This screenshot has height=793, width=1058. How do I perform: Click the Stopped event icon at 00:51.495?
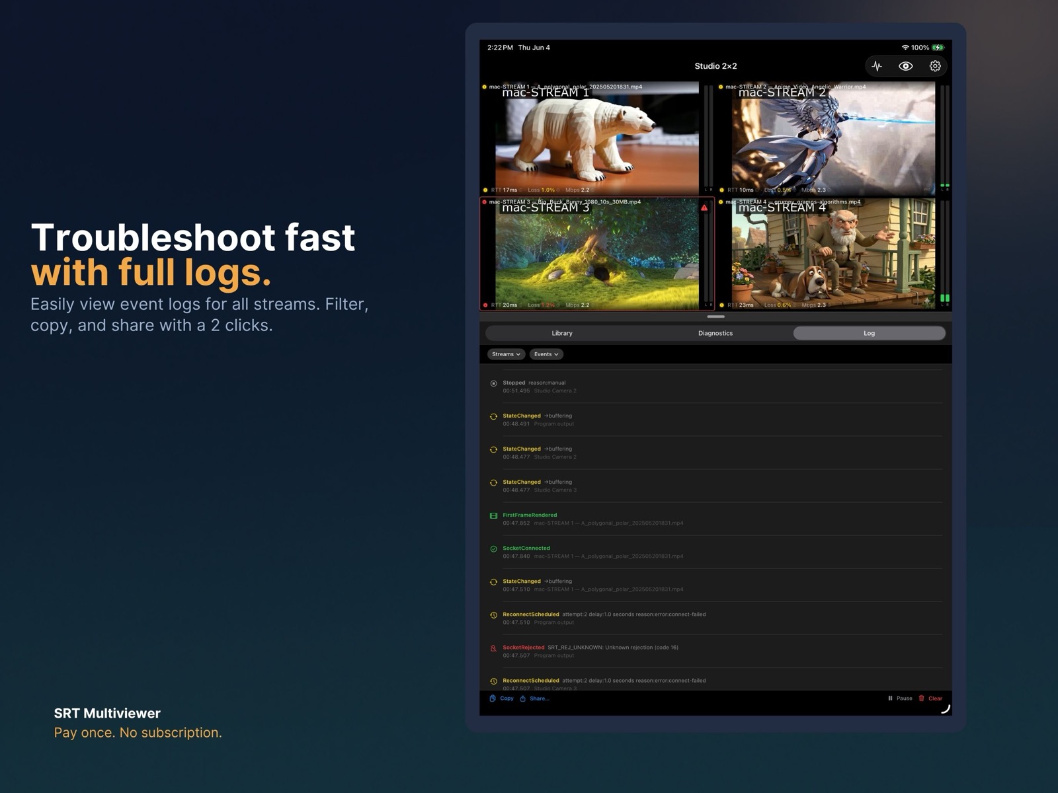click(493, 383)
